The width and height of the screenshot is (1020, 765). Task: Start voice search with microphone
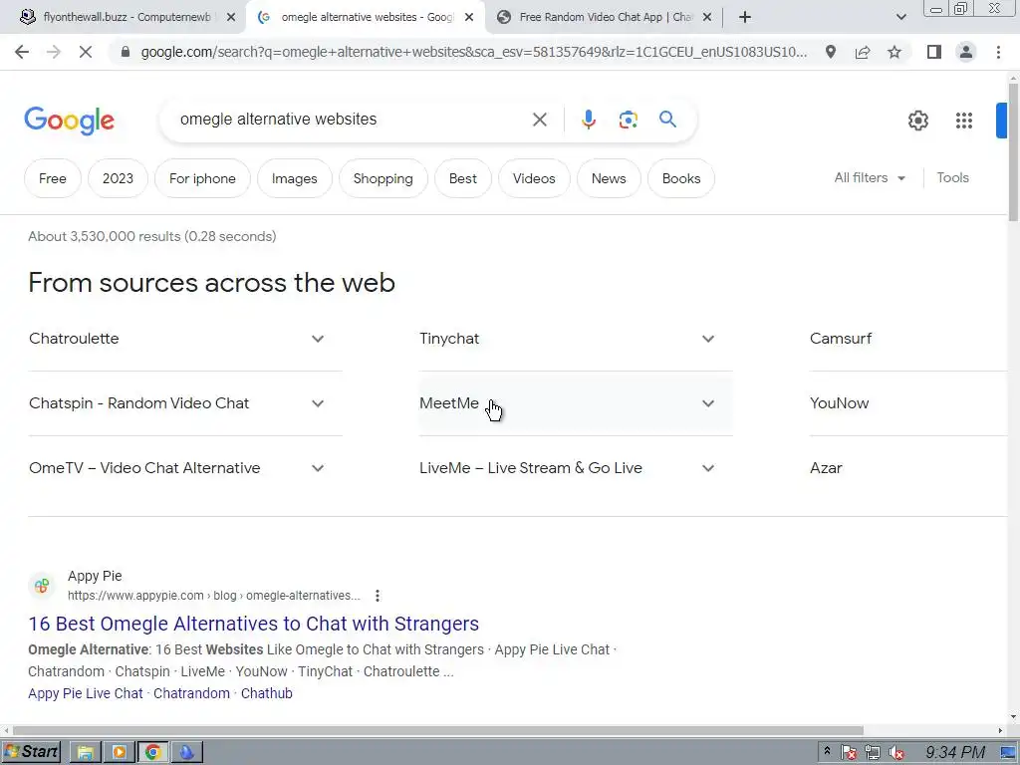click(x=588, y=120)
